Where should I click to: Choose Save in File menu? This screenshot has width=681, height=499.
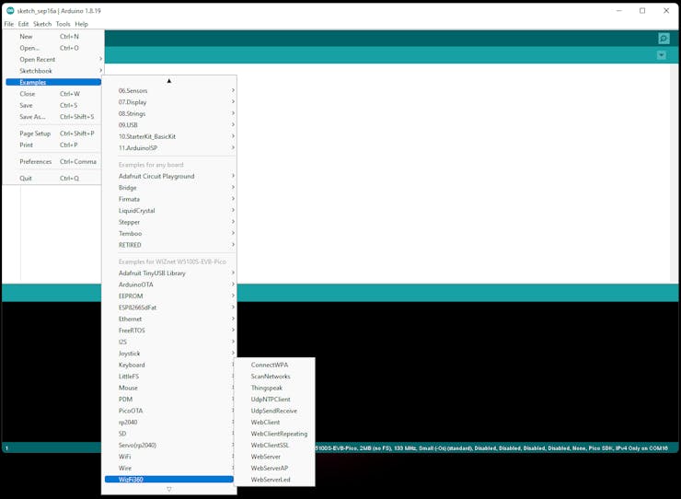pyautogui.click(x=53, y=105)
